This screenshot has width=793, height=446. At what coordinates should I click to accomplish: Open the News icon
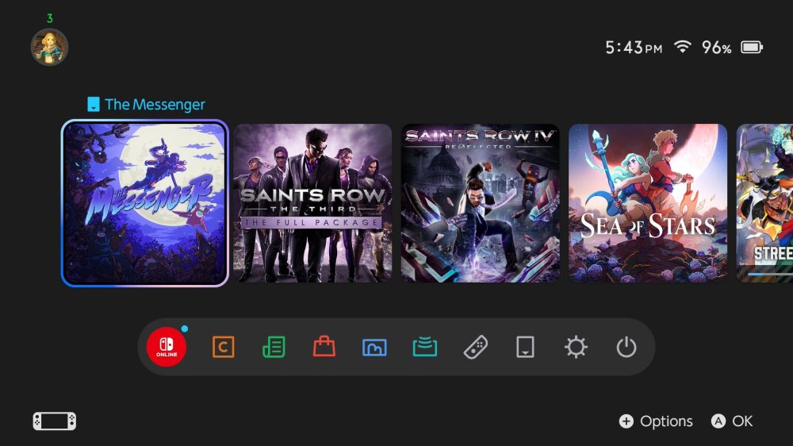coord(274,348)
